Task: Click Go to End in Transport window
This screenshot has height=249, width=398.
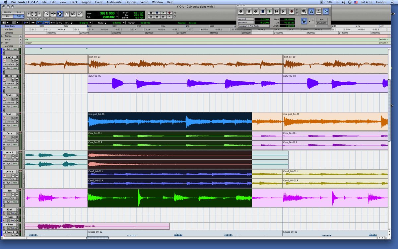Action: [284, 11]
